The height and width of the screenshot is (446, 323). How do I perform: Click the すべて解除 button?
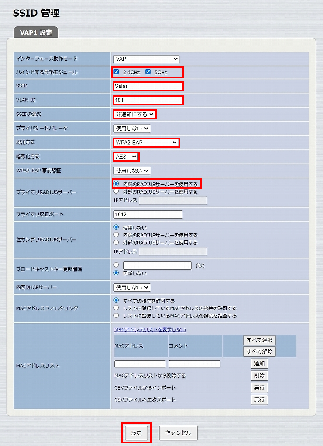point(259,352)
